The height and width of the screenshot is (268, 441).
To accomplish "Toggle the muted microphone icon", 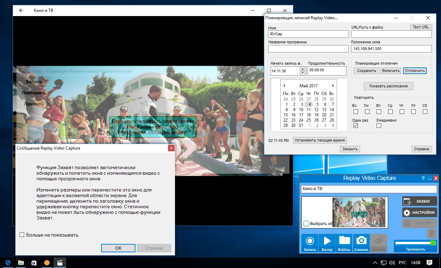I will (431, 234).
